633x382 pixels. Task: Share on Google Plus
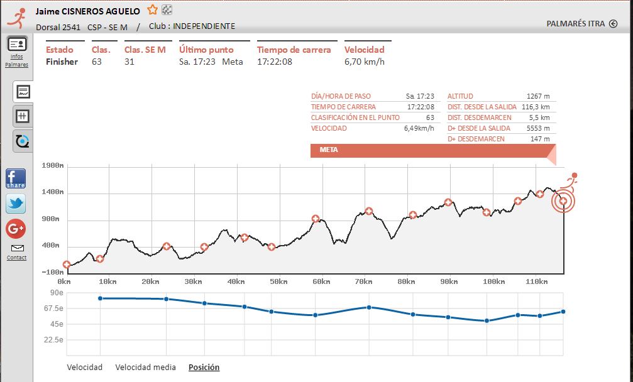point(16,229)
